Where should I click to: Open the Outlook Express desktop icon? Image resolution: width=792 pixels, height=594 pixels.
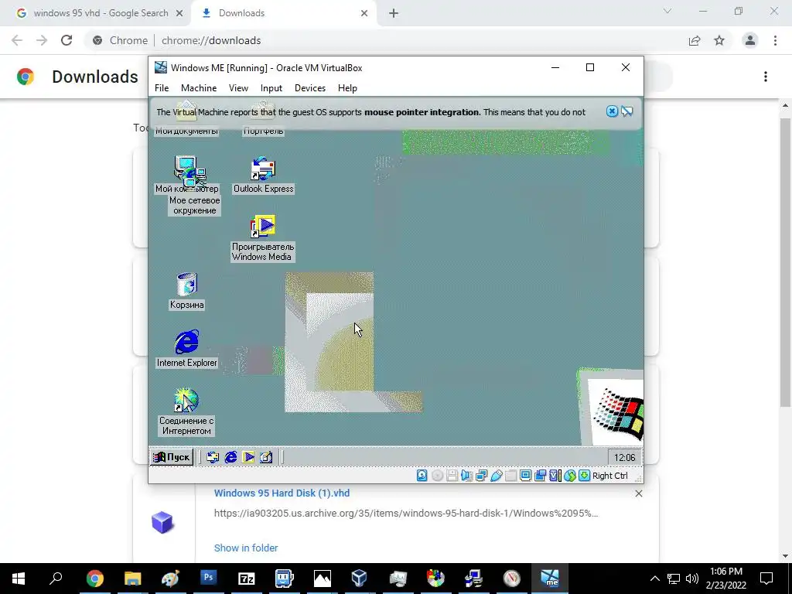(263, 175)
